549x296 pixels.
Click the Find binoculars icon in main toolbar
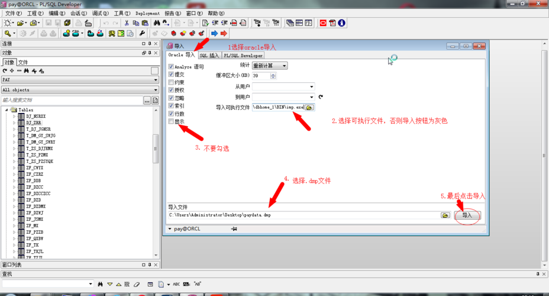[x=157, y=23]
